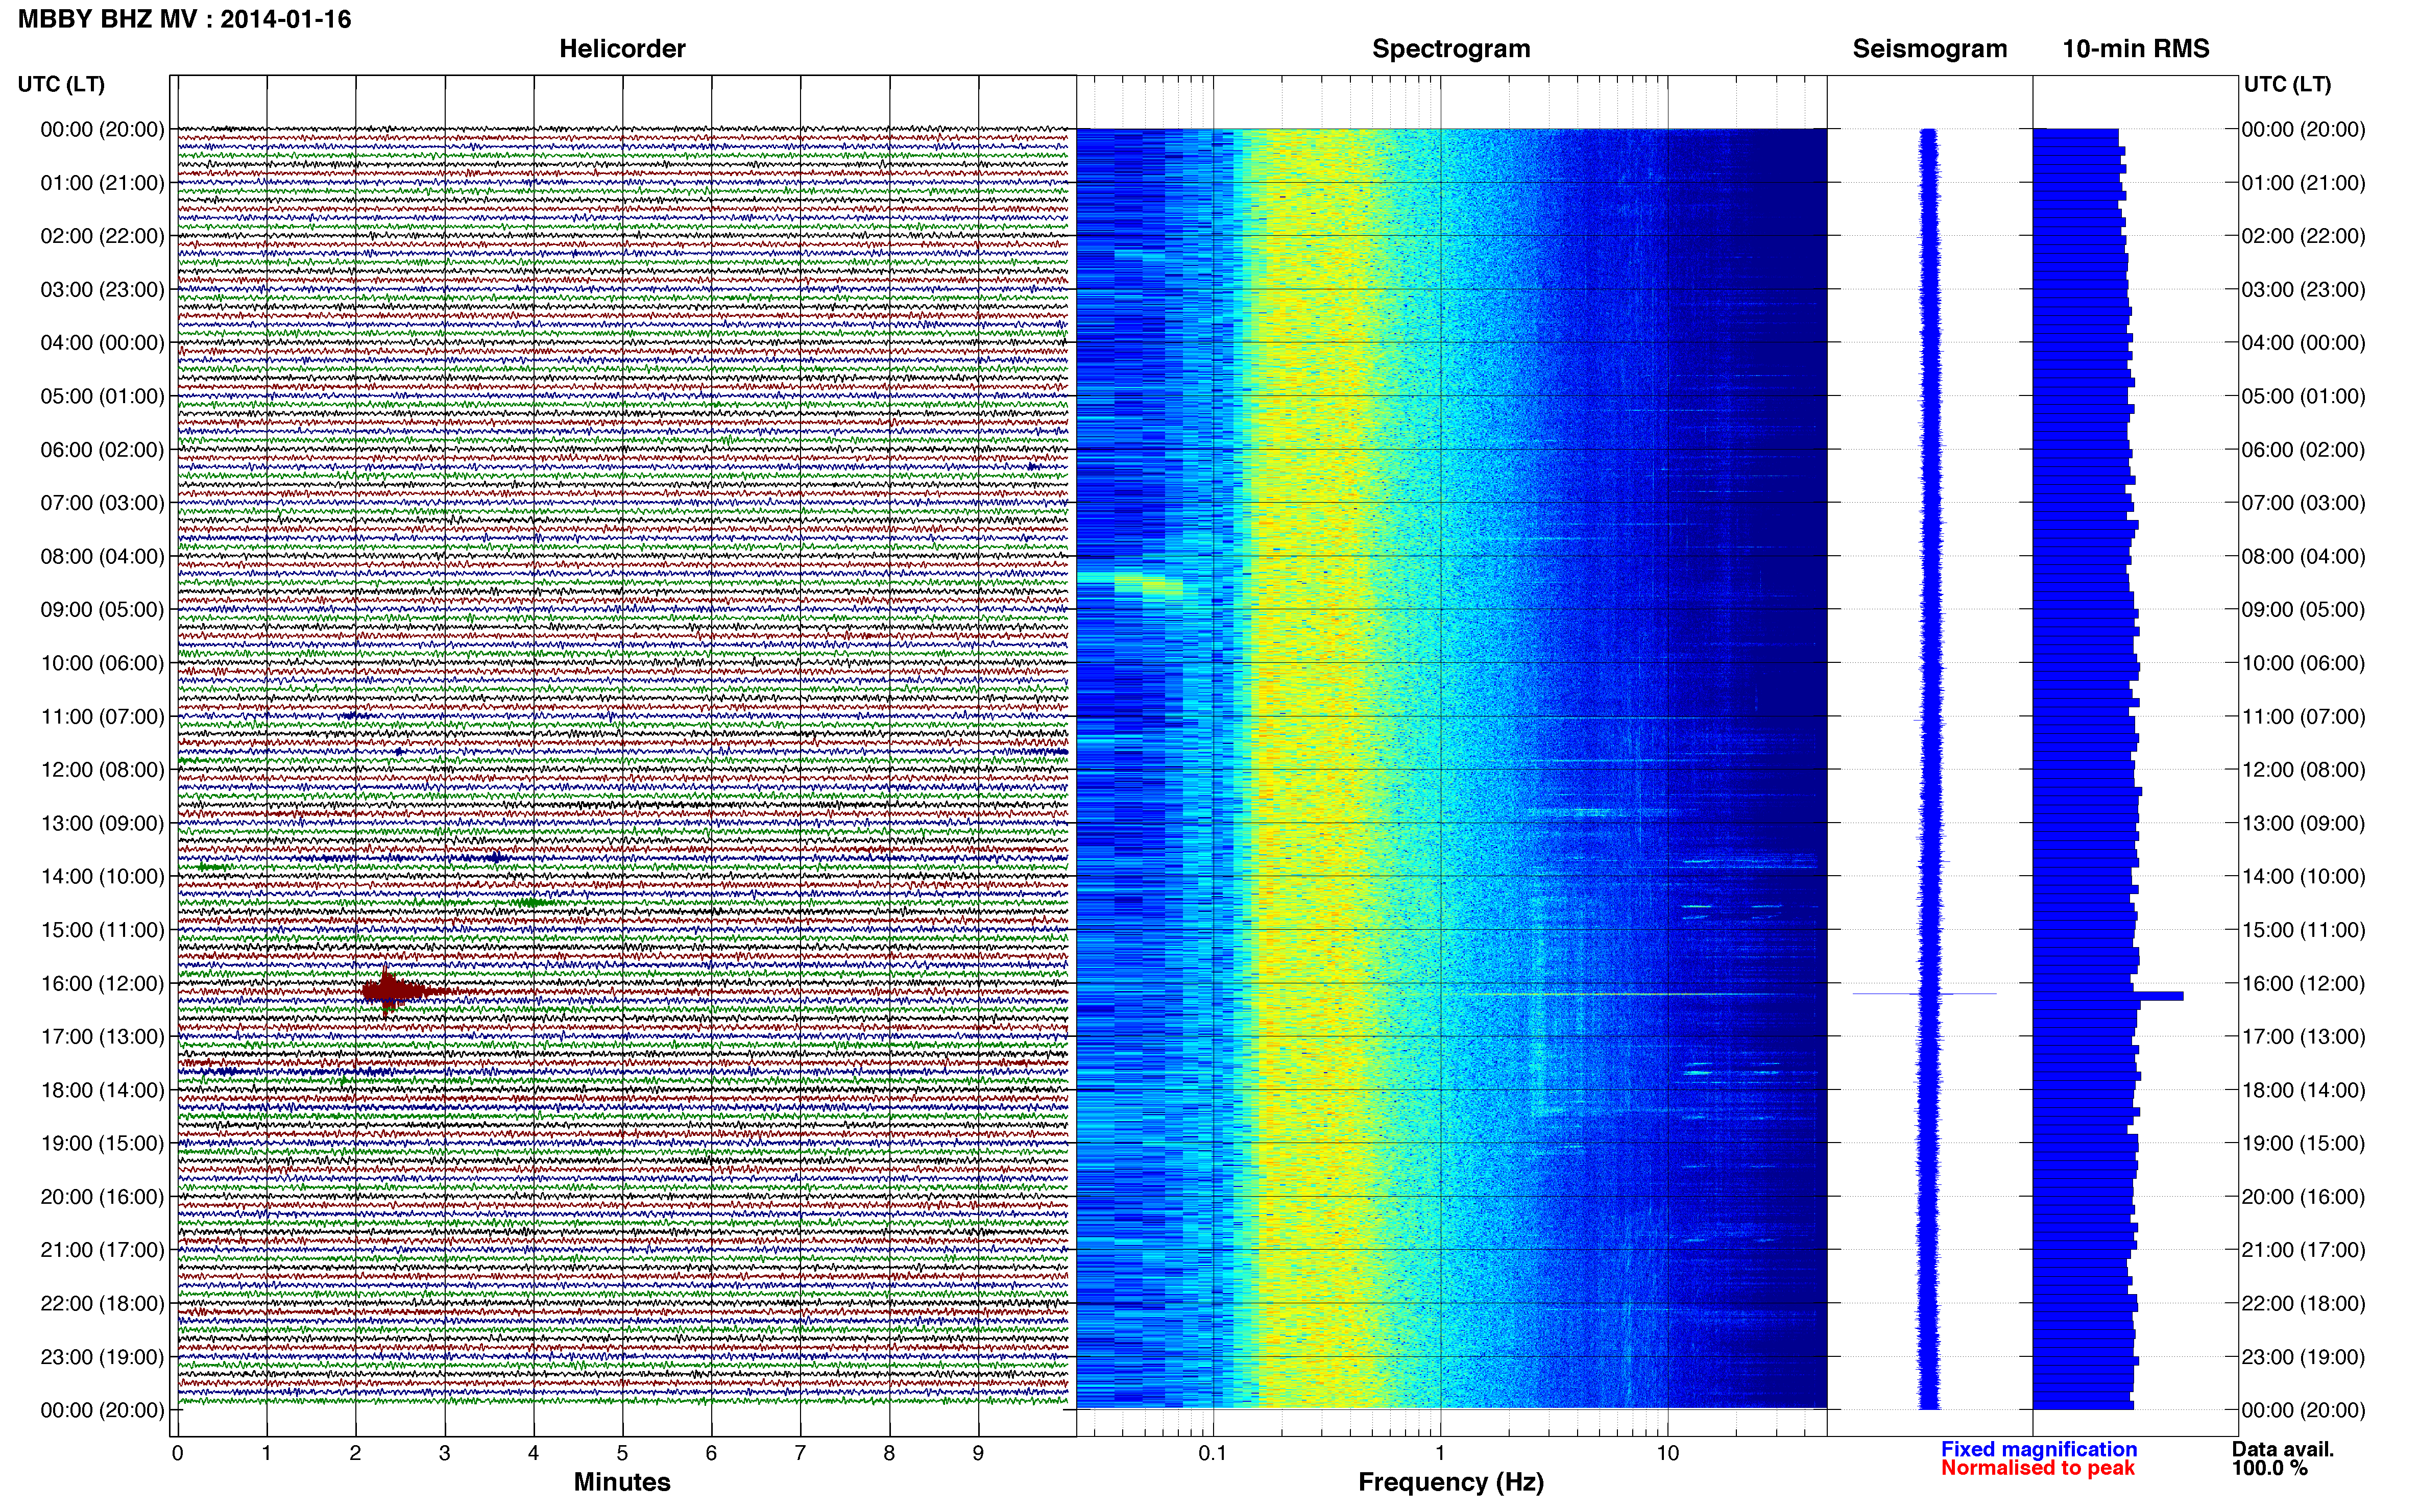The width and height of the screenshot is (2420, 1512).
Task: Click '17:00 (13:00)' on the right time axis
Action: tap(2304, 1037)
